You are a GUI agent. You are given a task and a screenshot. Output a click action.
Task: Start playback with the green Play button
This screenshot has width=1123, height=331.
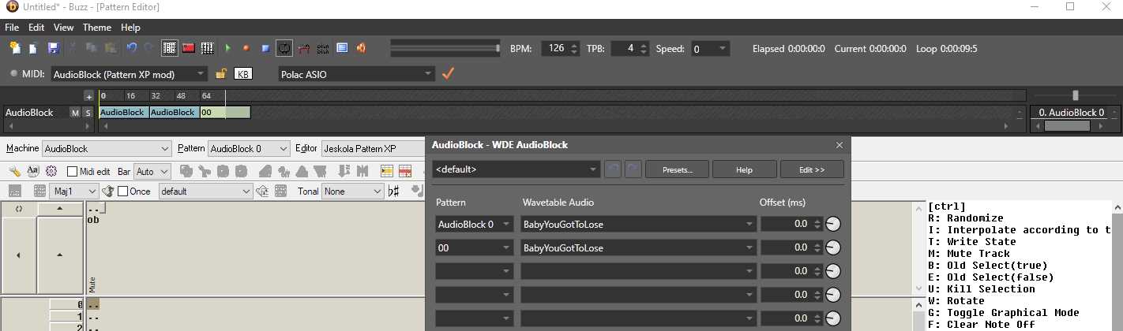[227, 48]
